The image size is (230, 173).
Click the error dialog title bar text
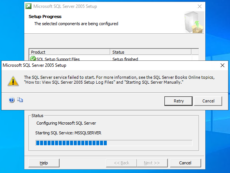(34, 65)
